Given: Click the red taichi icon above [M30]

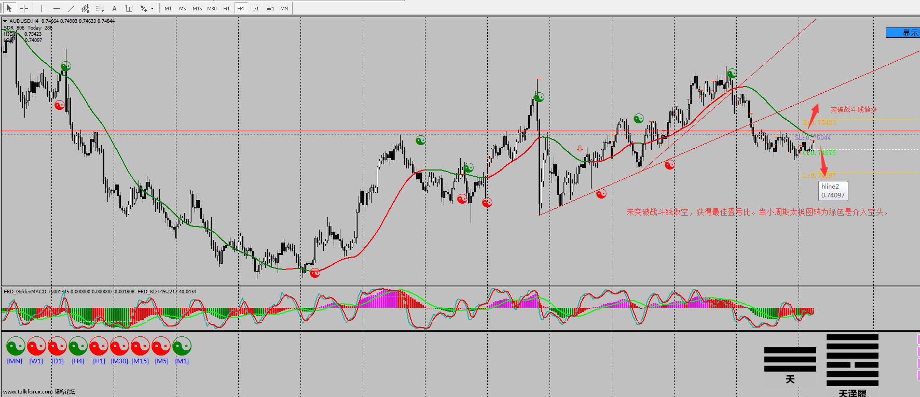Looking at the screenshot, I should click(x=119, y=346).
